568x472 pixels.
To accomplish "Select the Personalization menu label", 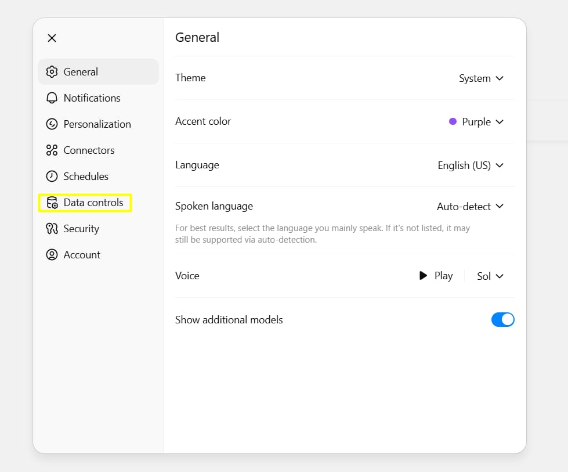I will pyautogui.click(x=97, y=124).
